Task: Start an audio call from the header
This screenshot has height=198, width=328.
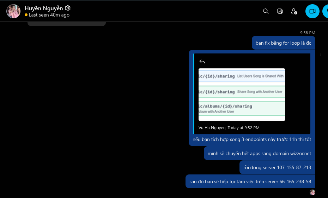Action: pyautogui.click(x=325, y=11)
